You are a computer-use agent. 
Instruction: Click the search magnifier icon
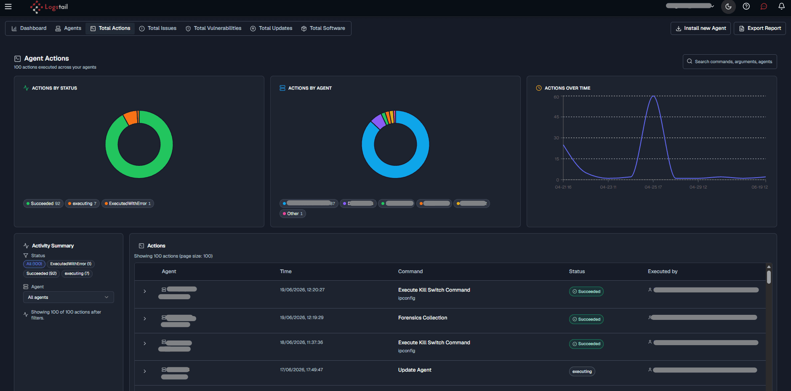690,61
